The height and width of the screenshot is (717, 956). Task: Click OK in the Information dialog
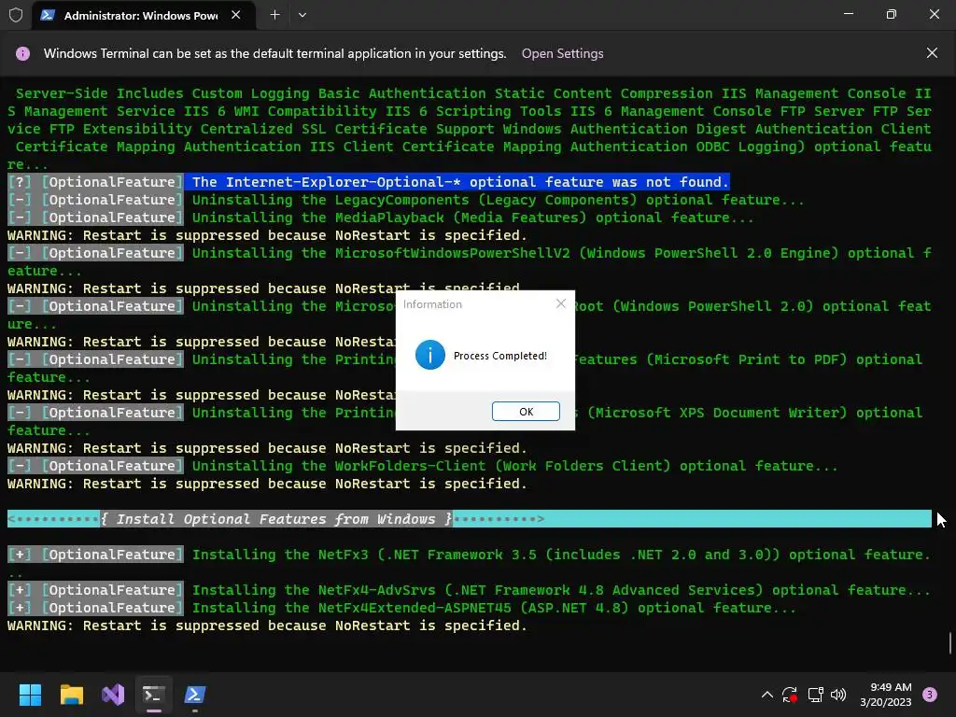pyautogui.click(x=526, y=412)
